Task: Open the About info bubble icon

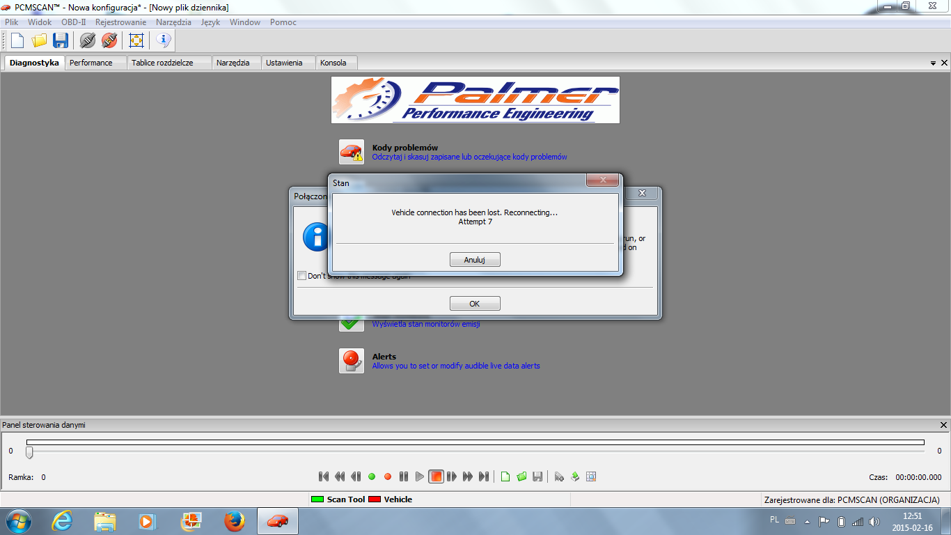Action: tap(164, 40)
